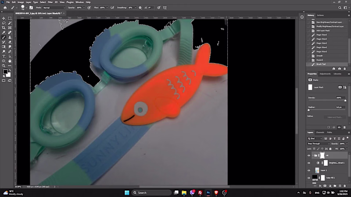This screenshot has width=351, height=197.
Task: Open brush Mode dropdown
Action: click(x=54, y=7)
